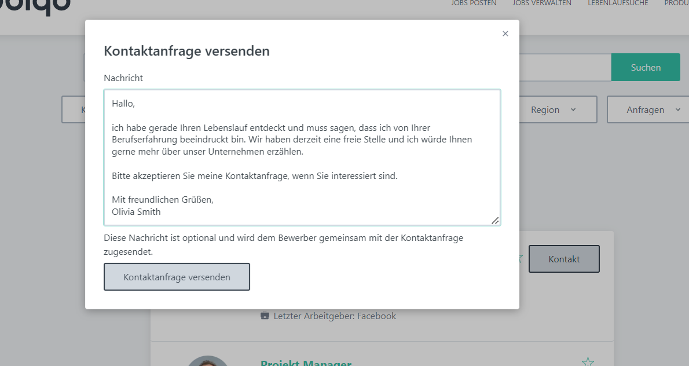
Task: Open the JOBS POSTEN menu item
Action: [x=473, y=3]
